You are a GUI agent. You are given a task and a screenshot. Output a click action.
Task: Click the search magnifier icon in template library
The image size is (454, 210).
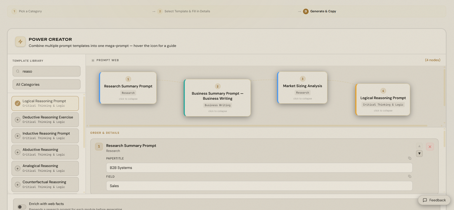pyautogui.click(x=18, y=71)
